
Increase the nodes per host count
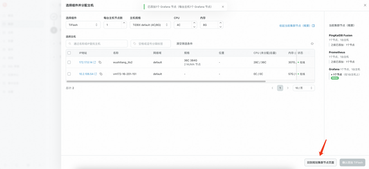(x=124, y=23)
